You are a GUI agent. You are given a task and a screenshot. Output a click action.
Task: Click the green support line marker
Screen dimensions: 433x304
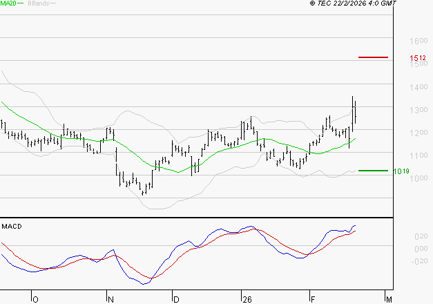click(373, 171)
